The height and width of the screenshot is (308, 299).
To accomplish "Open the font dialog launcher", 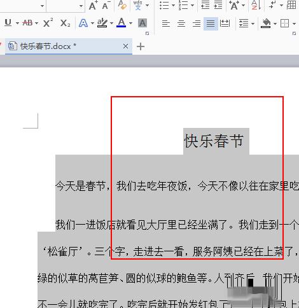I will [147, 34].
